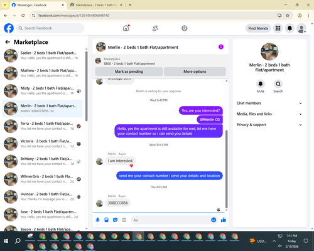Open Jose chat conversation

pyautogui.click(x=42, y=215)
